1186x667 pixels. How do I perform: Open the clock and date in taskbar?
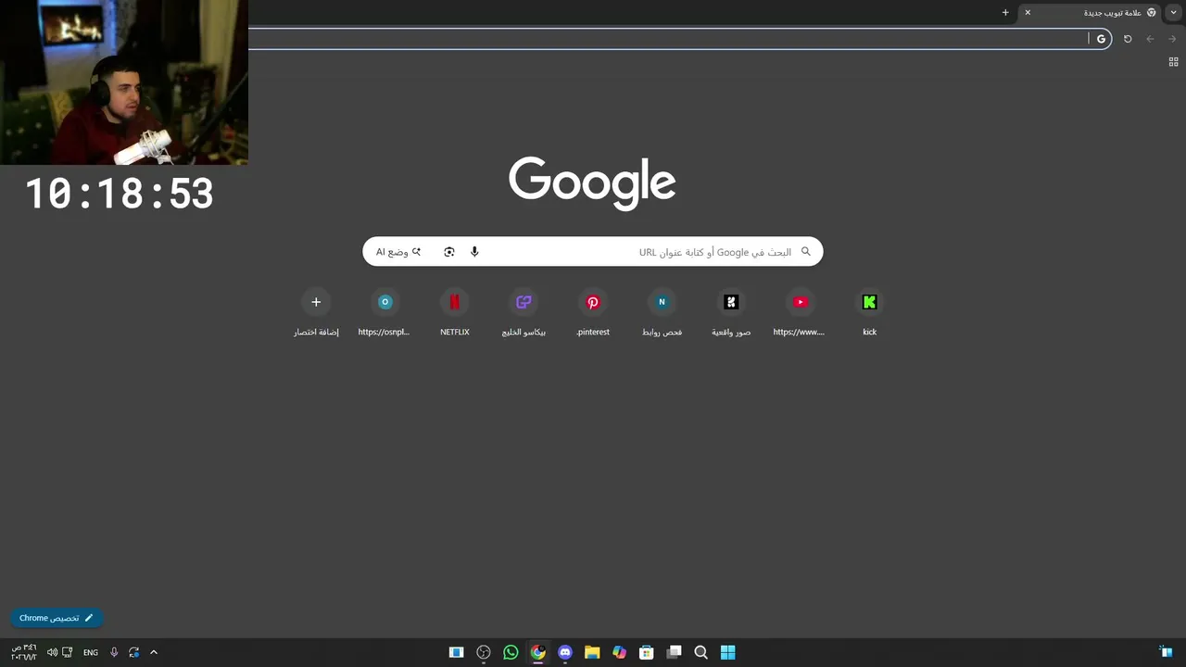click(x=24, y=652)
